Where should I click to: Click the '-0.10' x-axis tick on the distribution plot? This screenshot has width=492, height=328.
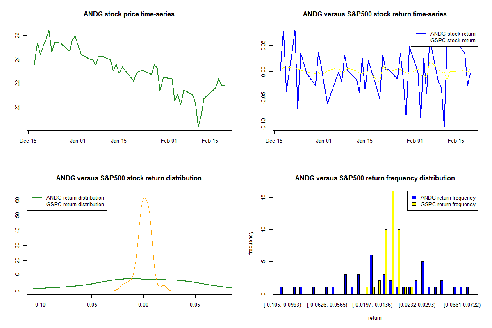click(x=40, y=305)
